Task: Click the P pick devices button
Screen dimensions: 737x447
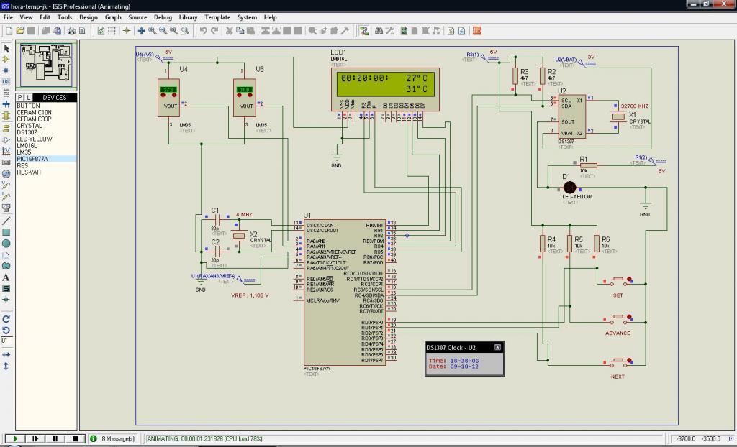Action: pos(19,97)
